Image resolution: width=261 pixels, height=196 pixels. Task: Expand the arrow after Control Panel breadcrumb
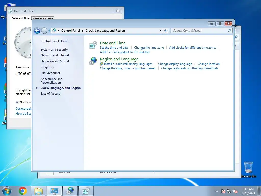(83, 31)
